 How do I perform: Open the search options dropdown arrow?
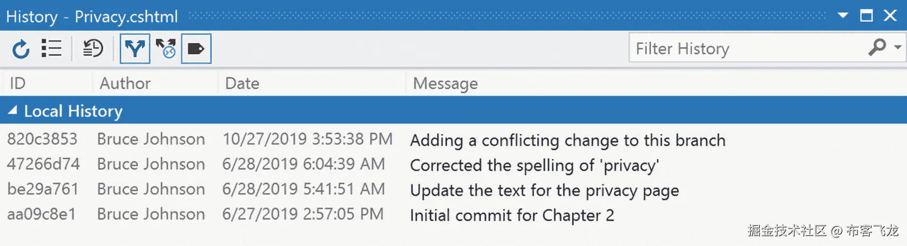(x=898, y=48)
